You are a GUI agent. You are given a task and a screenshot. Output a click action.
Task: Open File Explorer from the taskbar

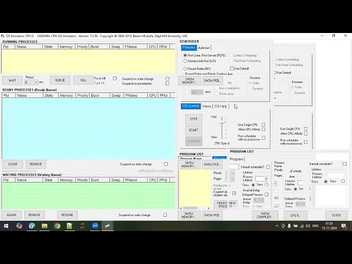click(x=45, y=226)
